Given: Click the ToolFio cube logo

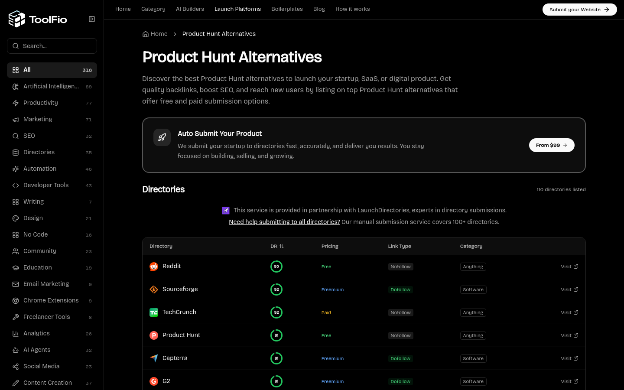Looking at the screenshot, I should (x=17, y=19).
